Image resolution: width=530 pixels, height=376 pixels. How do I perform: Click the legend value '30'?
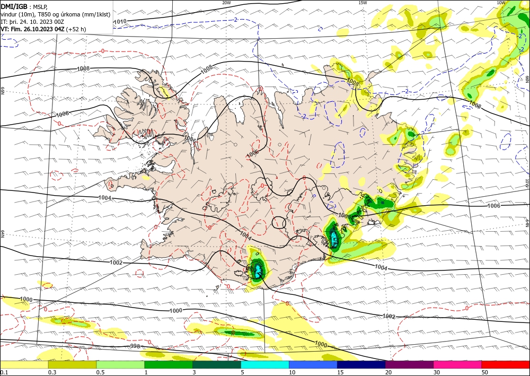tap(437, 372)
